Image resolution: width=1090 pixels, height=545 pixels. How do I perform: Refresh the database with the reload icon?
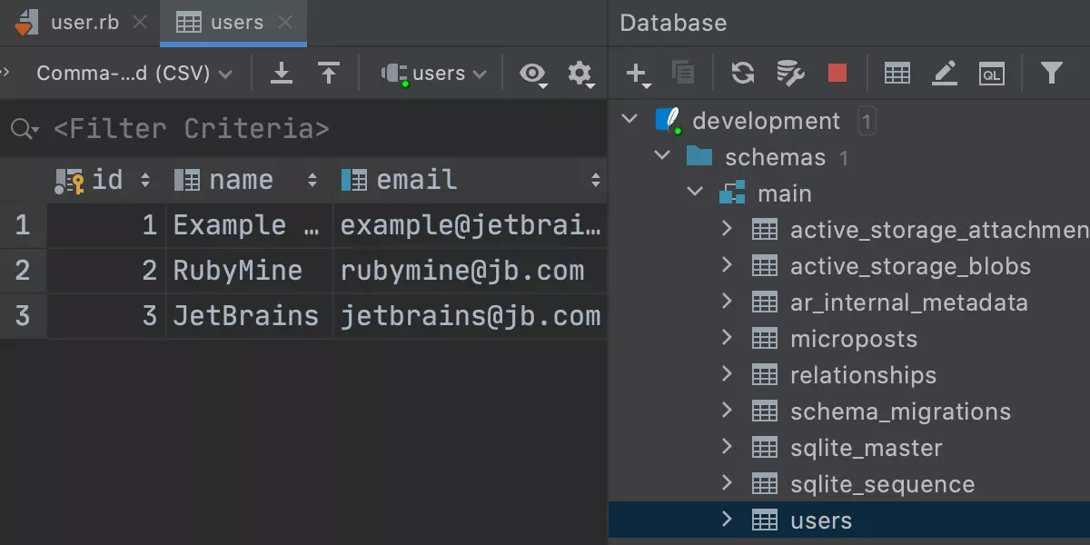coord(743,74)
